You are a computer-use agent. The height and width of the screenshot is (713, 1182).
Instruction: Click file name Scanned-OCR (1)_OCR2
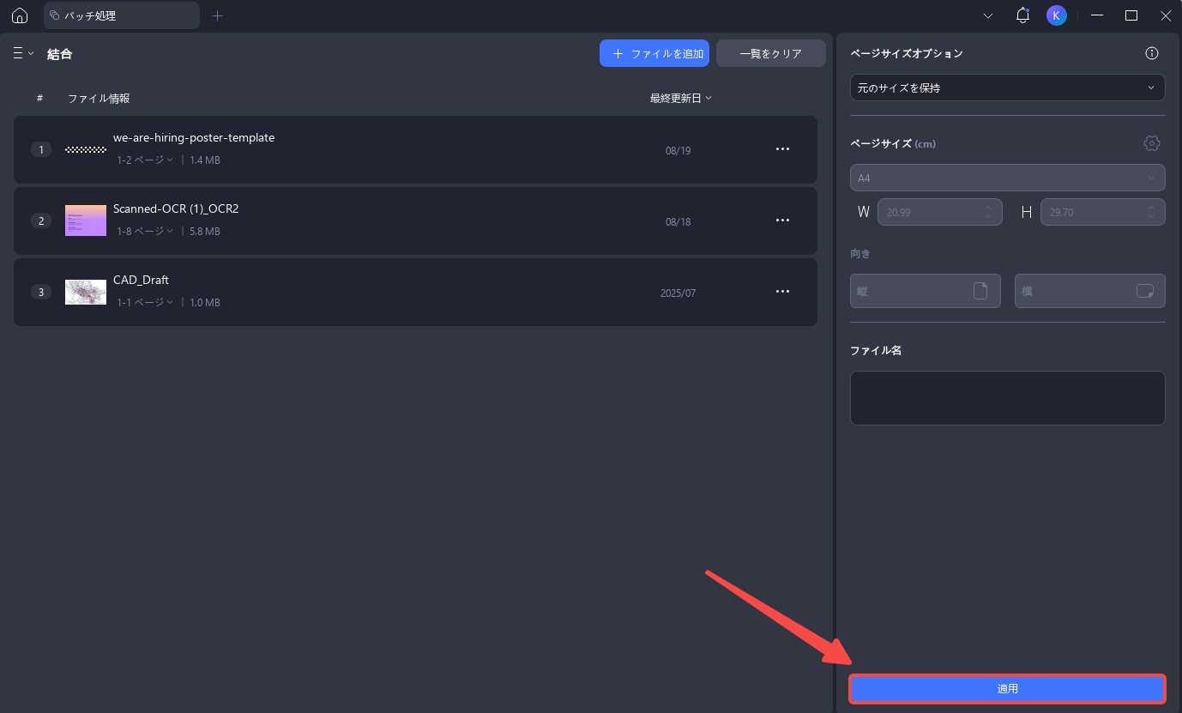click(x=176, y=208)
